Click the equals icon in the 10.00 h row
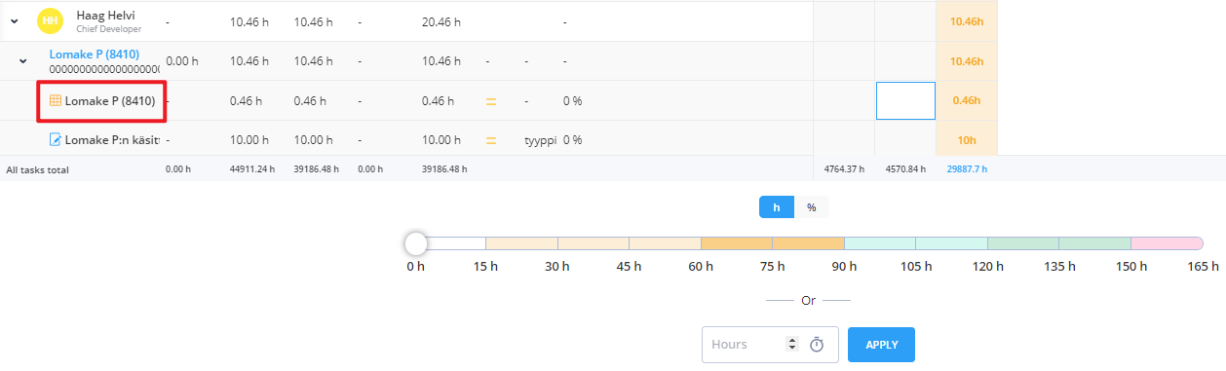The height and width of the screenshot is (371, 1226). [492, 139]
